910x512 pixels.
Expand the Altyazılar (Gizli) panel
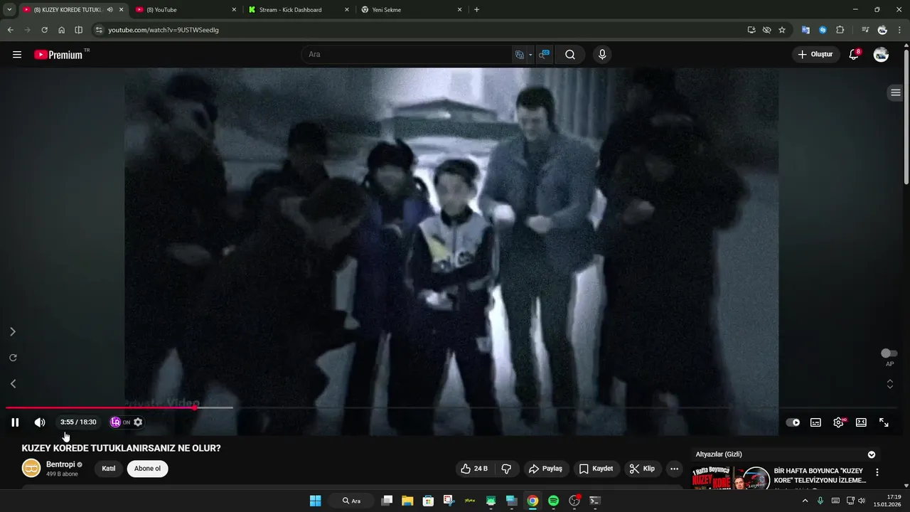(872, 454)
